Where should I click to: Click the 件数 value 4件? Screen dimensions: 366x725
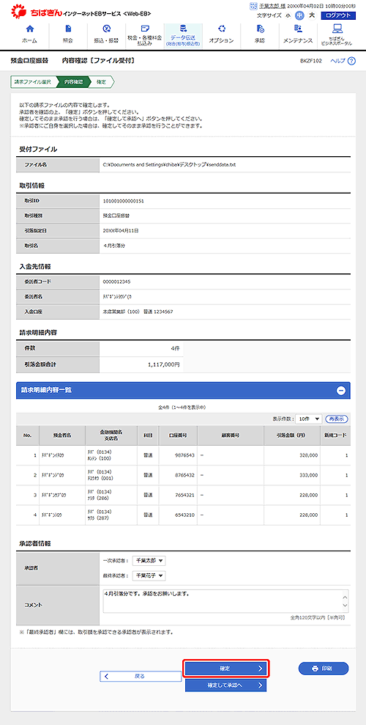(x=174, y=350)
